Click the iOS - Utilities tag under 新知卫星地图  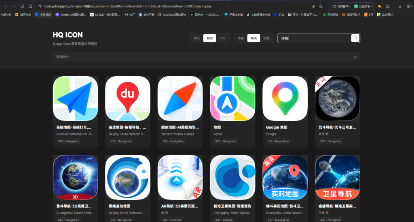(x=224, y=220)
